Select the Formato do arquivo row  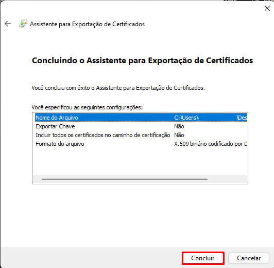click(141, 144)
